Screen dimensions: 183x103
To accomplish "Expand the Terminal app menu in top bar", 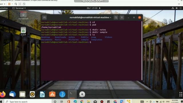I will pyautogui.click(x=19, y=8).
